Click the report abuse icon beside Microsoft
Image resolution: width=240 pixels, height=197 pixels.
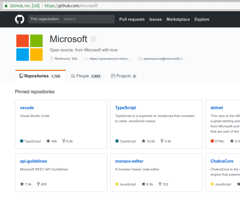click(x=94, y=39)
